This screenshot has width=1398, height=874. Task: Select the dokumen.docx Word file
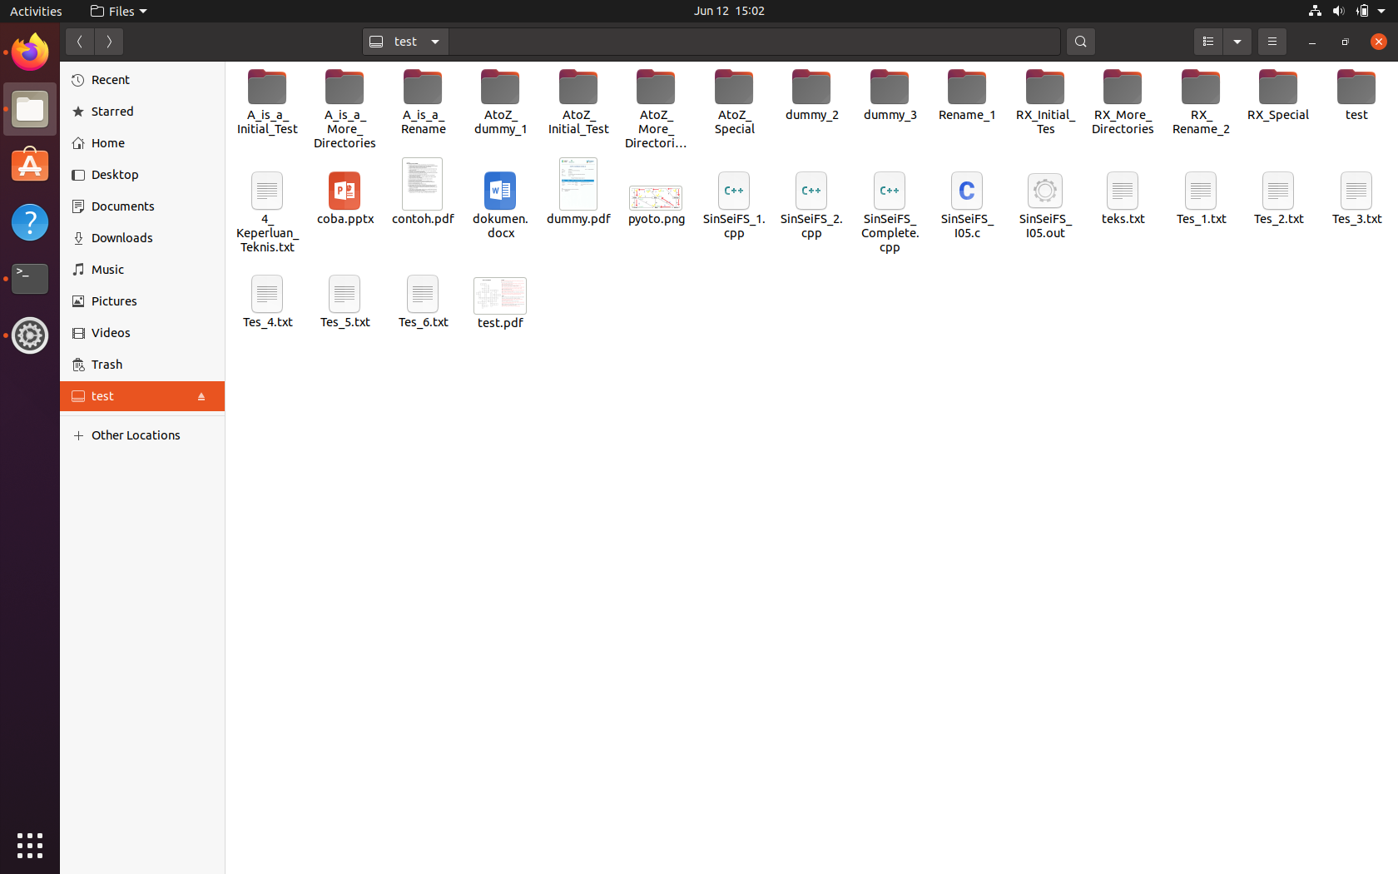(x=499, y=191)
